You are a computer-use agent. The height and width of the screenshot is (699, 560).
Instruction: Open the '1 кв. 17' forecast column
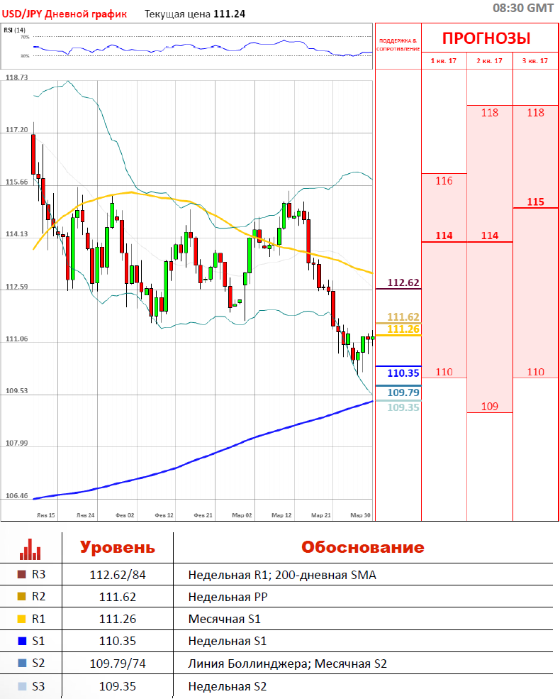(444, 61)
